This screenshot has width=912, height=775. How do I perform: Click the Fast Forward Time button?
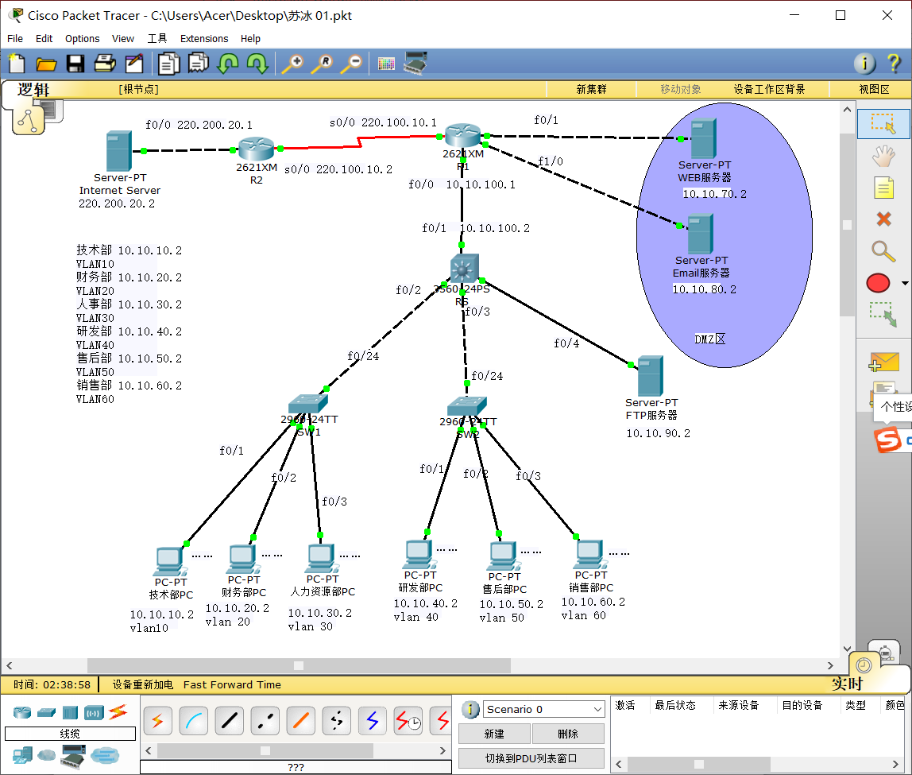[232, 685]
